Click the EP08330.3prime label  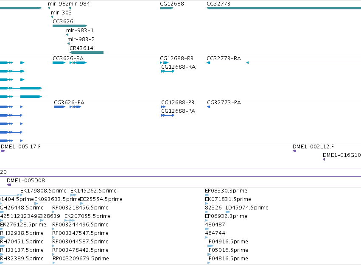[x=226, y=191]
